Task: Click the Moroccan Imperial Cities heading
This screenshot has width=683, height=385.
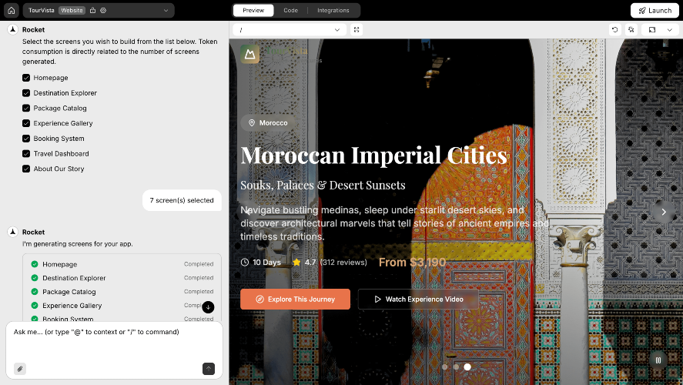Action: [x=373, y=155]
